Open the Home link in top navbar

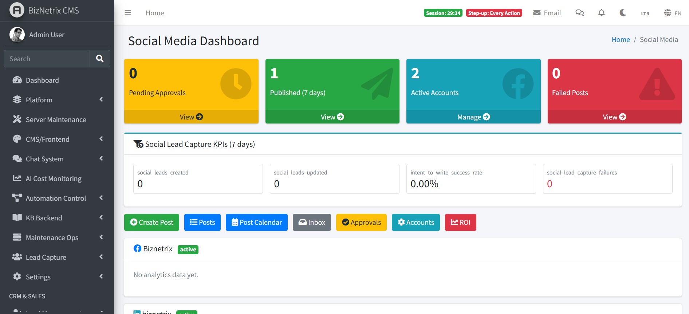point(155,13)
